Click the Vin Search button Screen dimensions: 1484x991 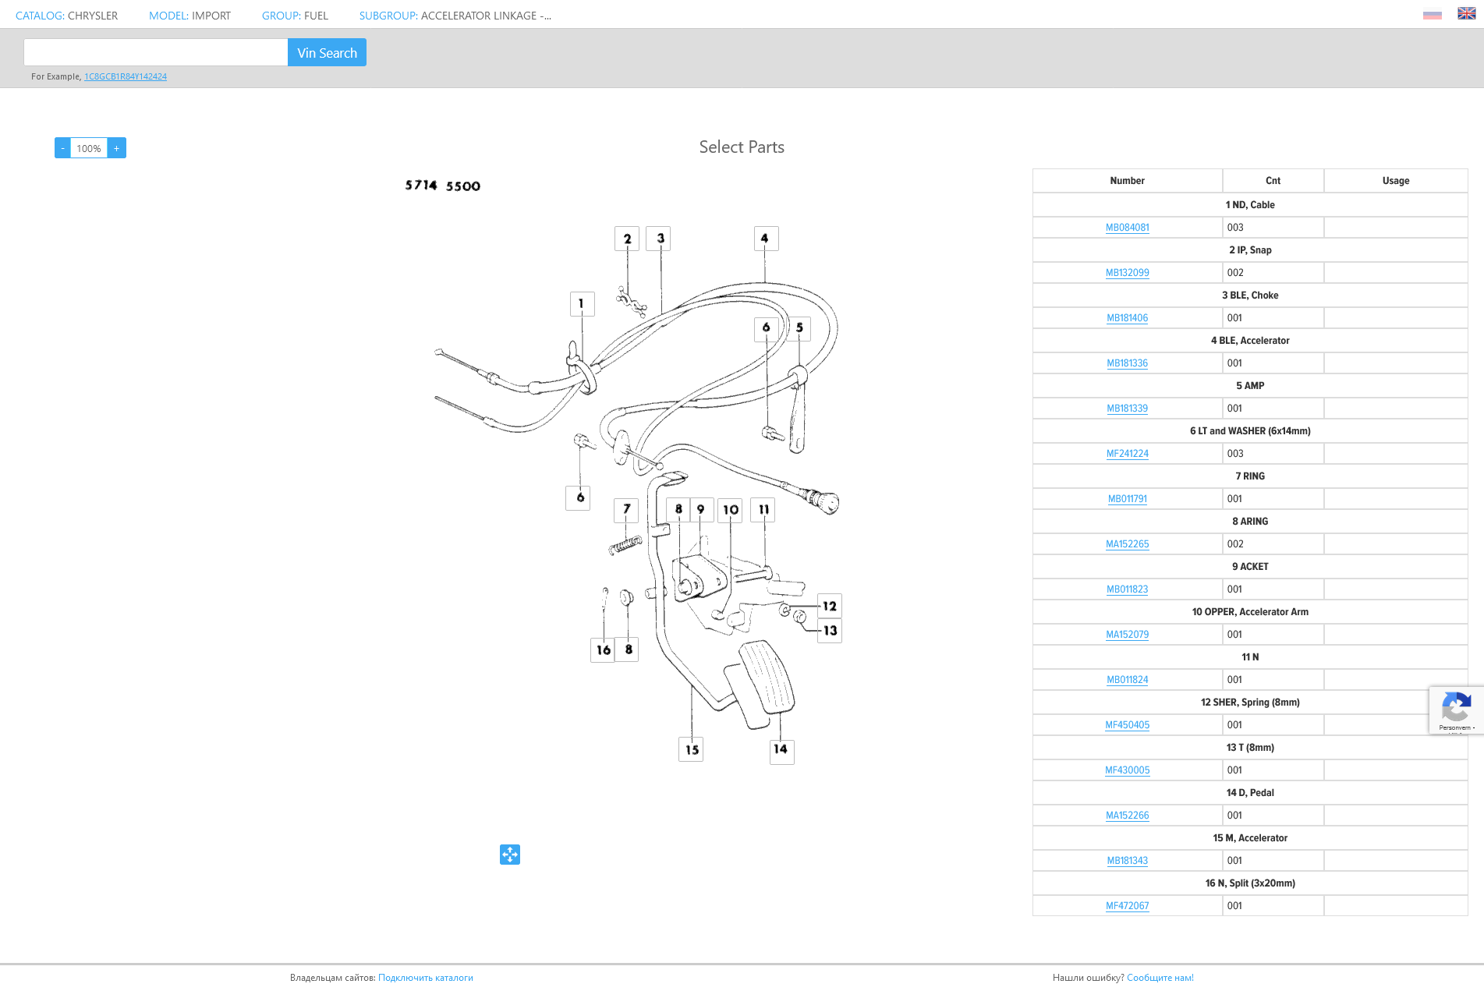(327, 52)
